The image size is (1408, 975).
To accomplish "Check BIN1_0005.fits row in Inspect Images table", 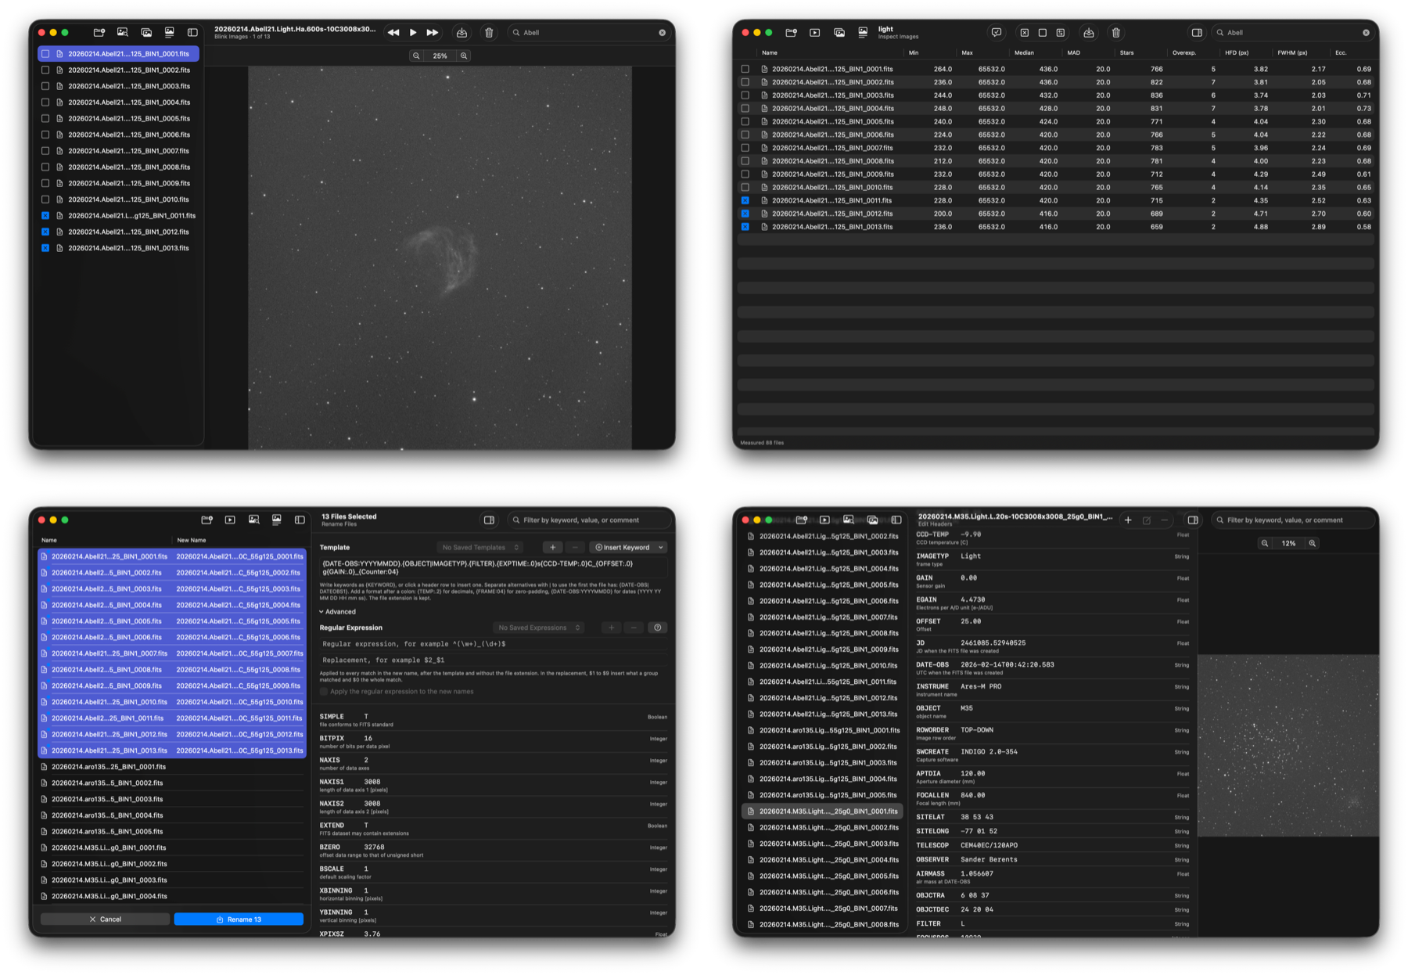I will [x=745, y=121].
